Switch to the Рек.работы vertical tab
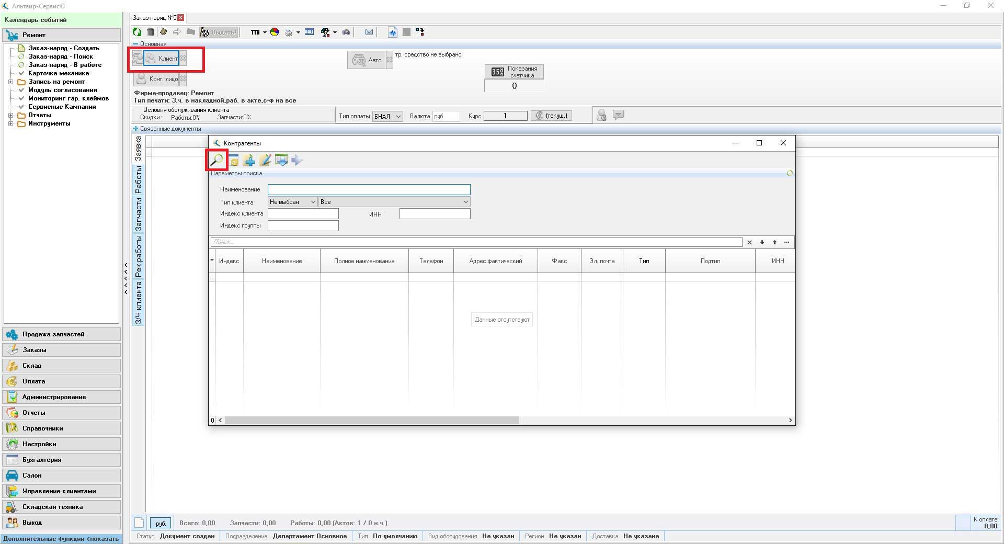The width and height of the screenshot is (1004, 544). pos(138,256)
